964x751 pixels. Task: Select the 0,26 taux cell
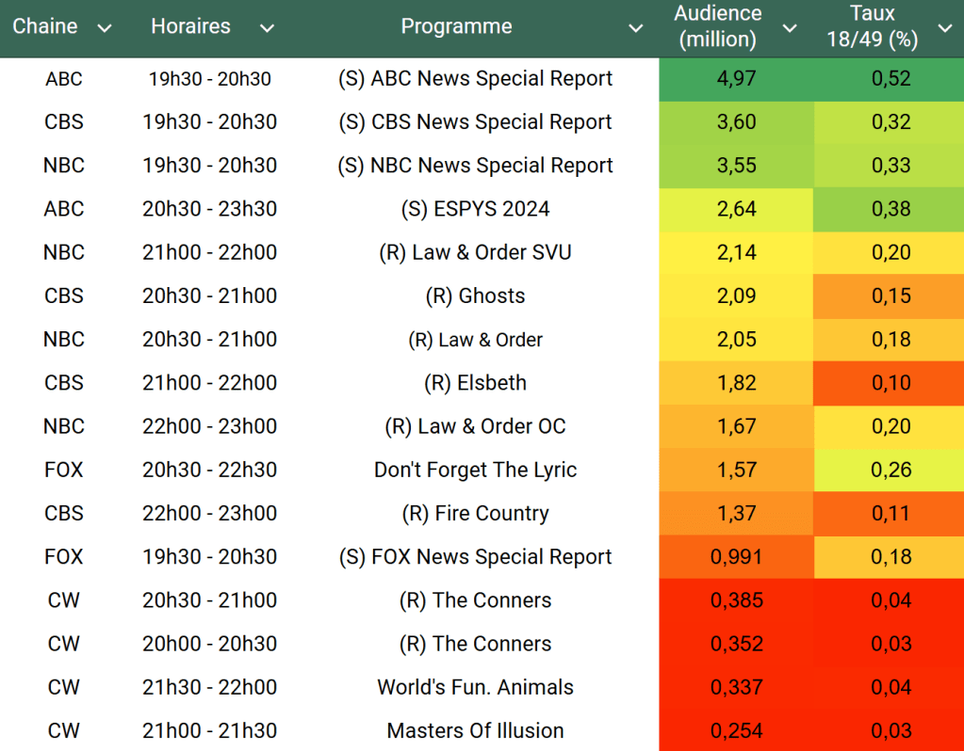coord(890,470)
